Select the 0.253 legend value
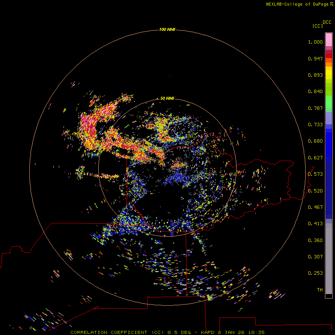The height and width of the screenshot is (335, 335). coord(315,273)
